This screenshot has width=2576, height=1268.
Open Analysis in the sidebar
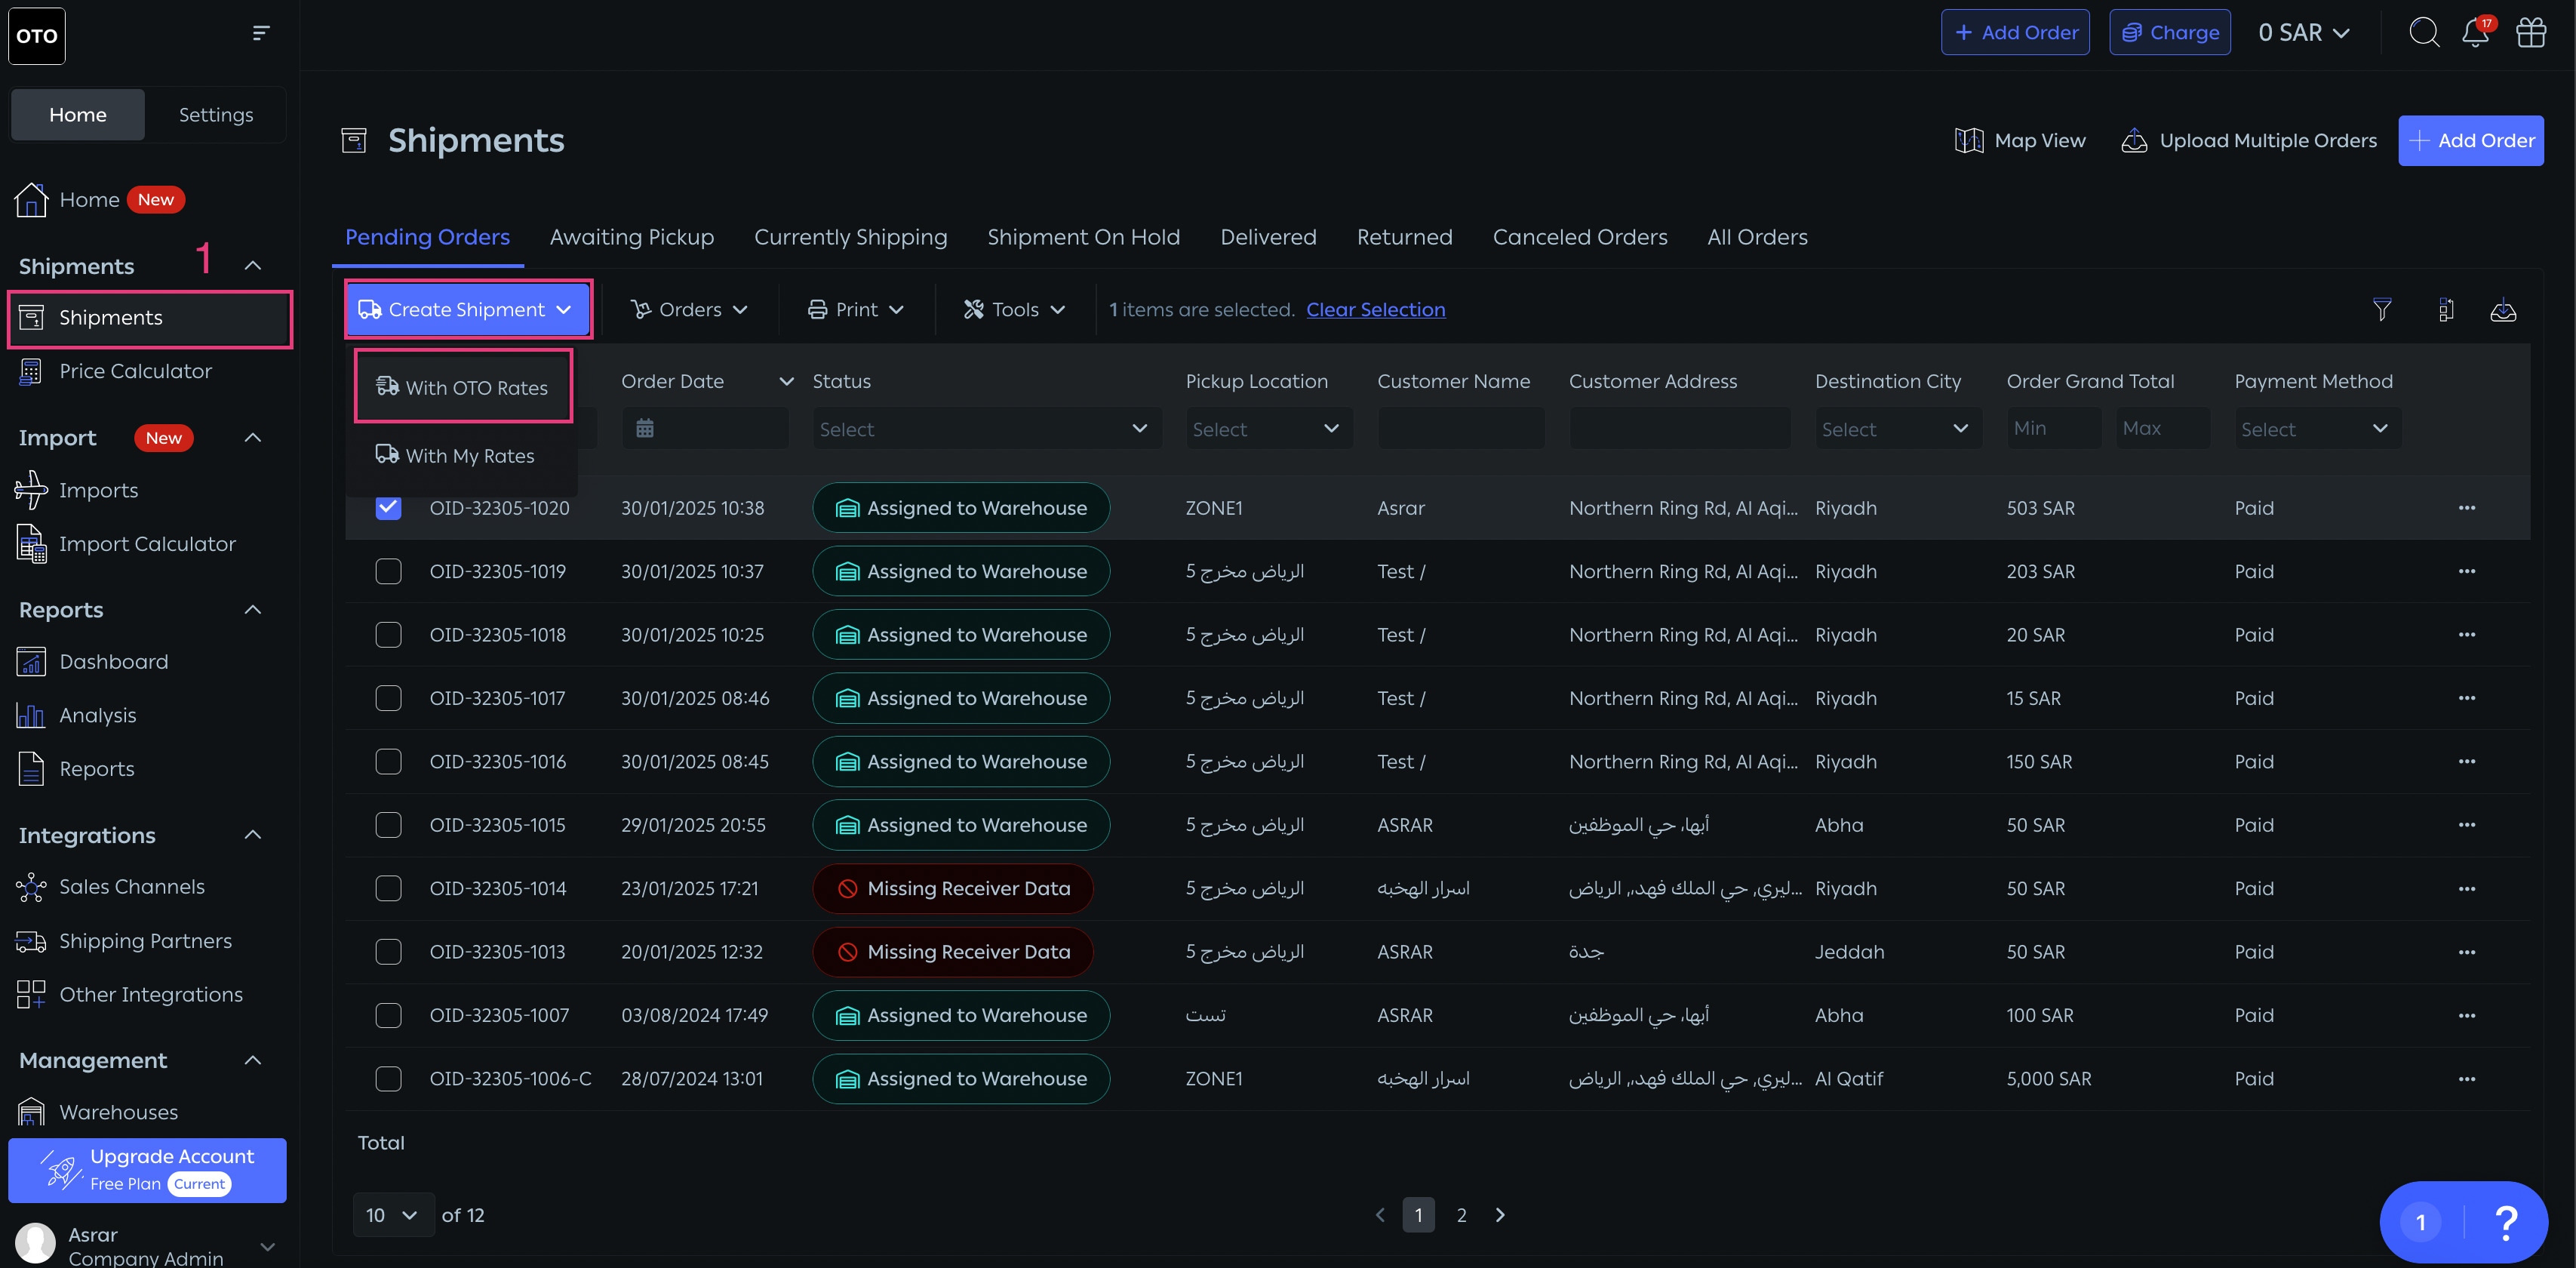pos(97,715)
